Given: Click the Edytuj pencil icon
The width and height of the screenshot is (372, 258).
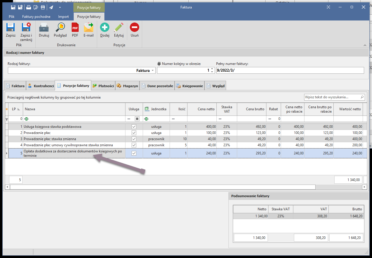Looking at the screenshot, I should 119,28.
